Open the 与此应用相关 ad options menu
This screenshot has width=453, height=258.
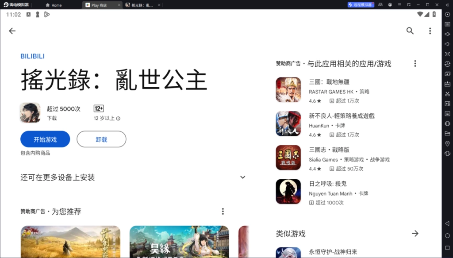click(415, 64)
